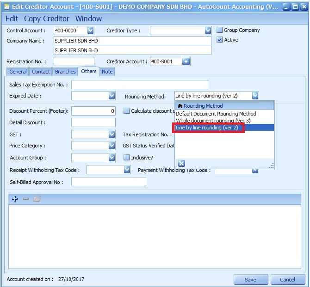
Task: Switch to the General tab
Action: point(18,72)
